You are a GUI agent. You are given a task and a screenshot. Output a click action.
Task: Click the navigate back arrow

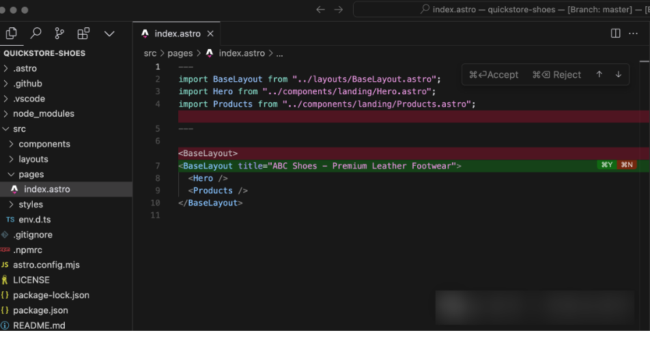(321, 10)
